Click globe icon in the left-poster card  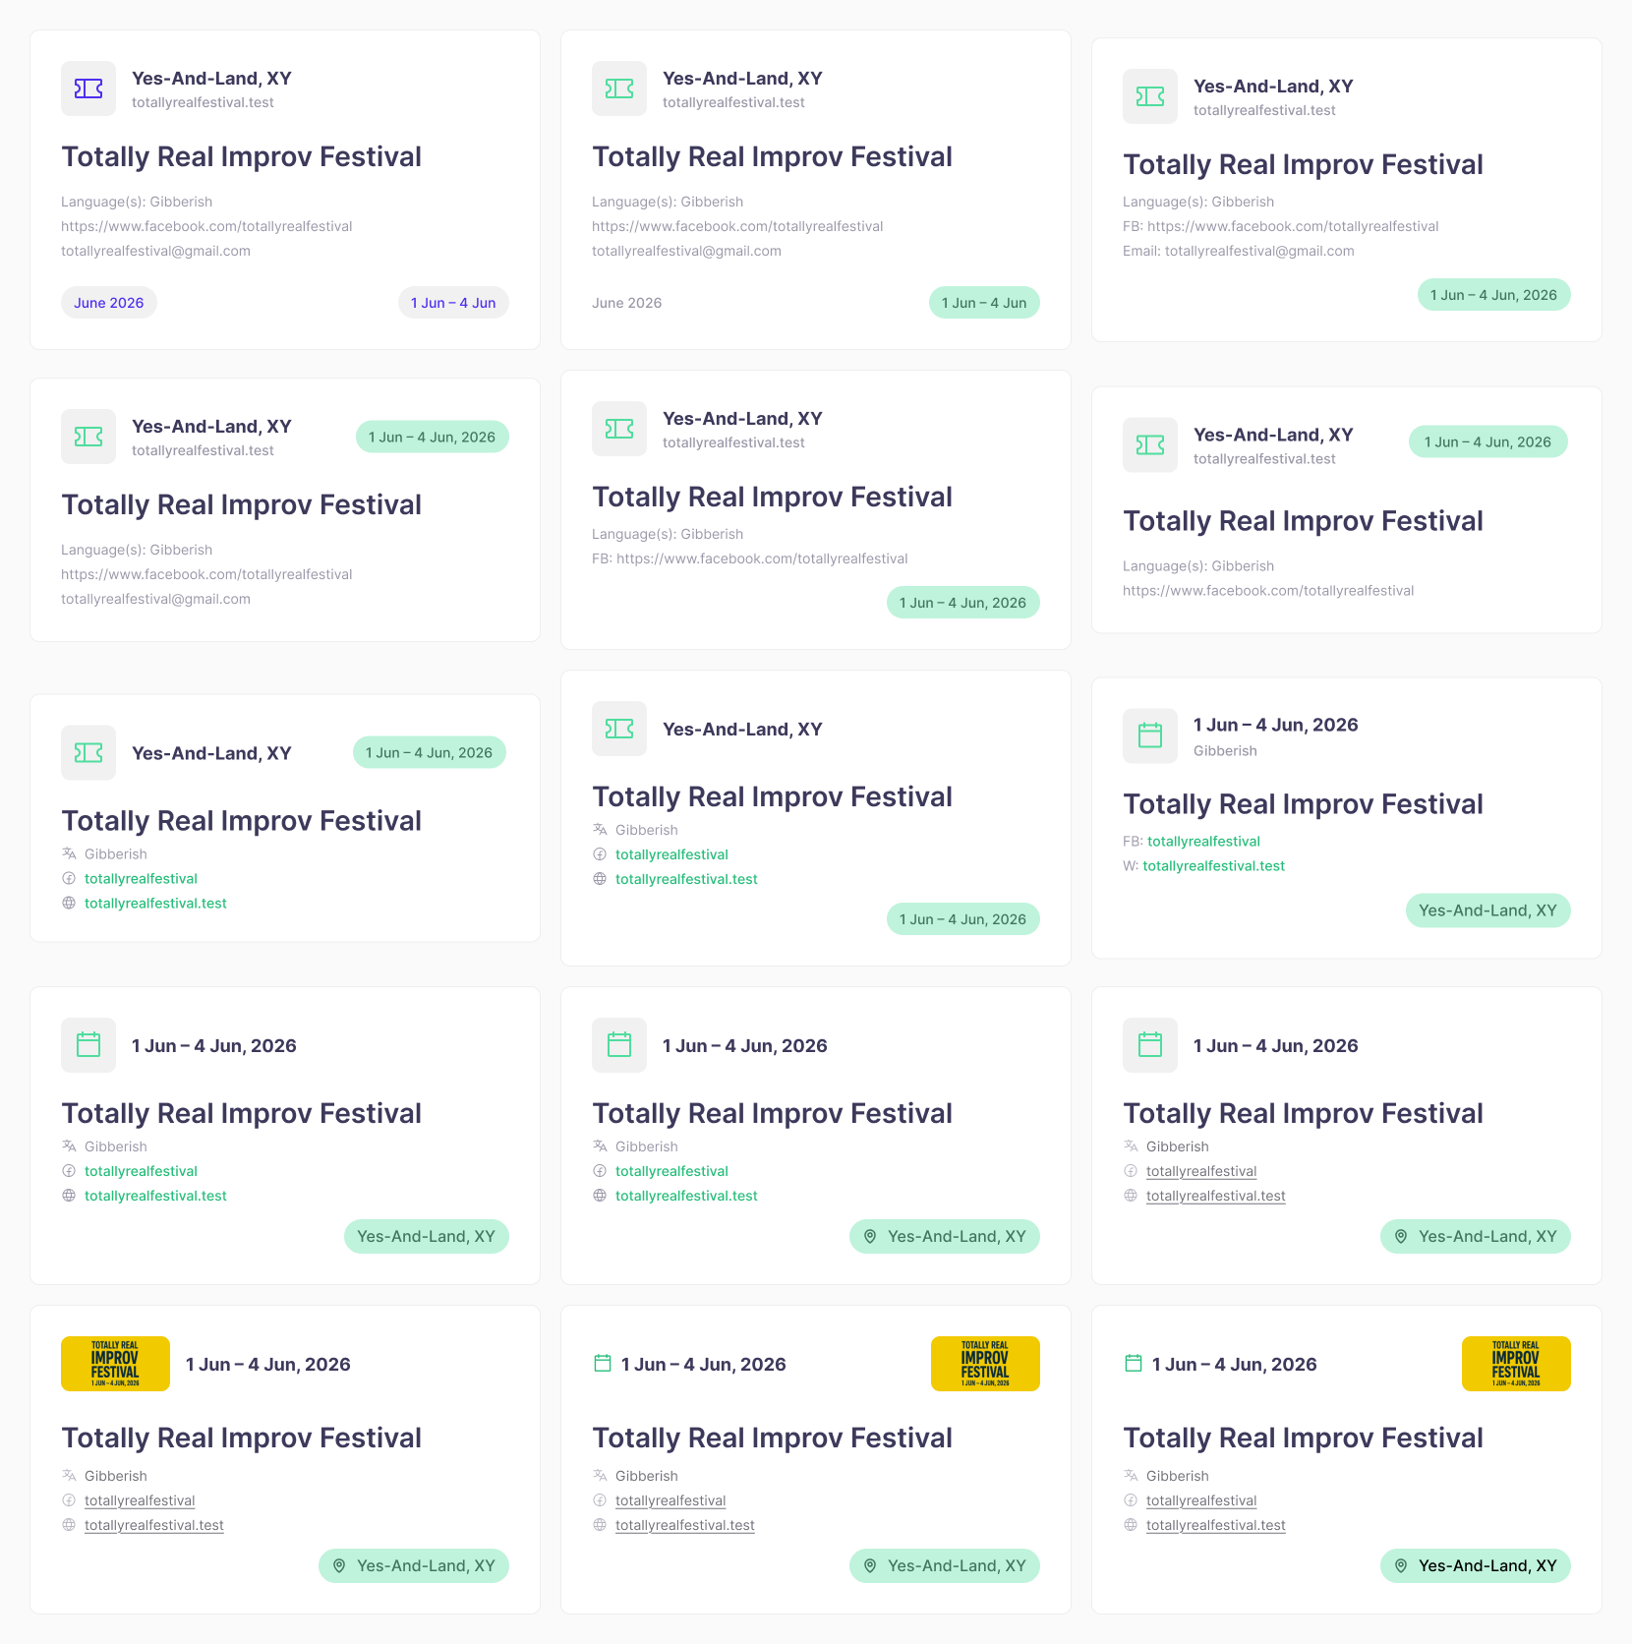69,1525
